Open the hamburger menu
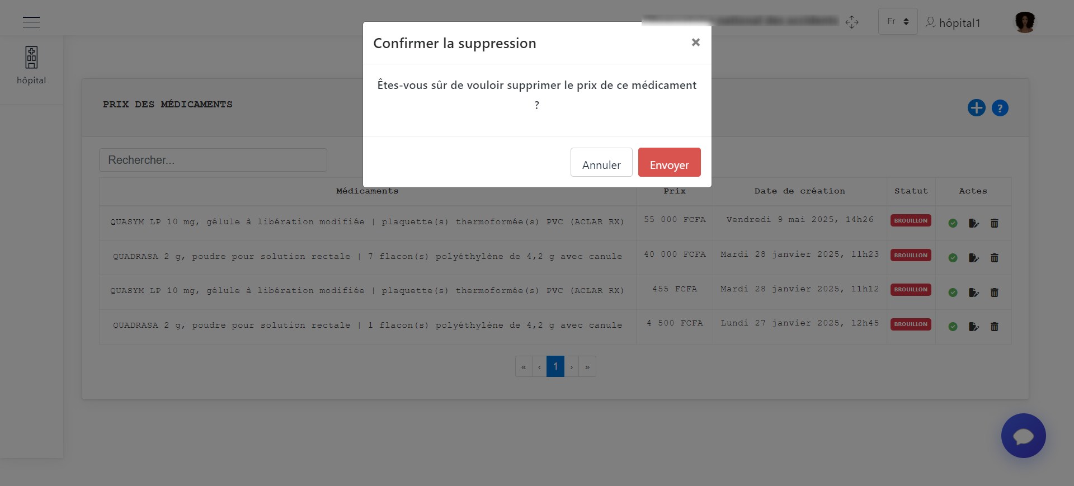The height and width of the screenshot is (486, 1074). (31, 22)
